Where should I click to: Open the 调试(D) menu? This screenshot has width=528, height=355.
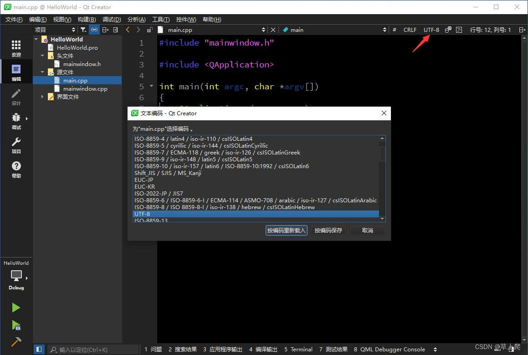coord(112,20)
